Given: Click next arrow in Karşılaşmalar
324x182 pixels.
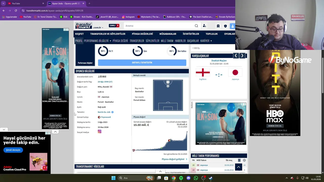Looking at the screenshot, I should pos(242,56).
